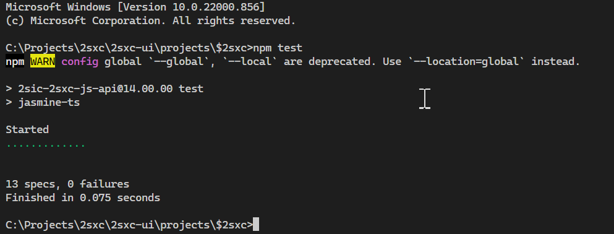The height and width of the screenshot is (234, 614).
Task: Click the word 'instead.' ending the warning
Action: (x=555, y=61)
